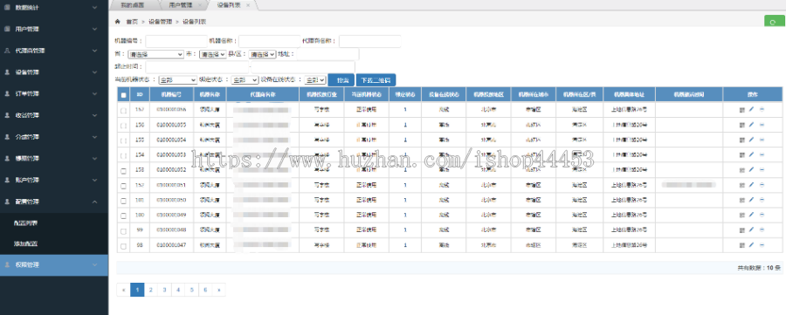The width and height of the screenshot is (786, 315).
Task: Check the row for machine 0100001053
Action: tap(123, 155)
